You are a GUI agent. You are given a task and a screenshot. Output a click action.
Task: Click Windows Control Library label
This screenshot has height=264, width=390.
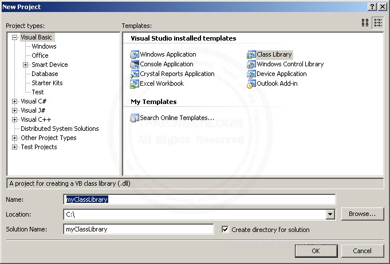[x=290, y=64]
